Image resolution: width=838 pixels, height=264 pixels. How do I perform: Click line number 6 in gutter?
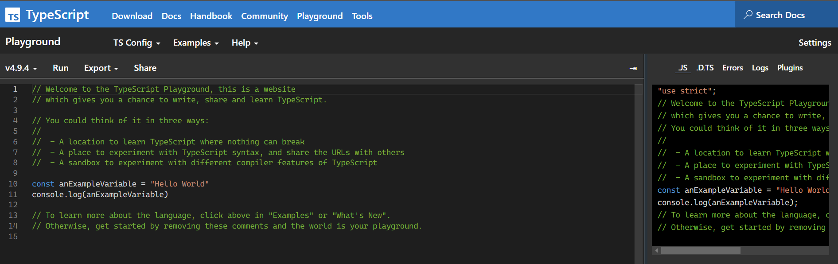[15, 142]
